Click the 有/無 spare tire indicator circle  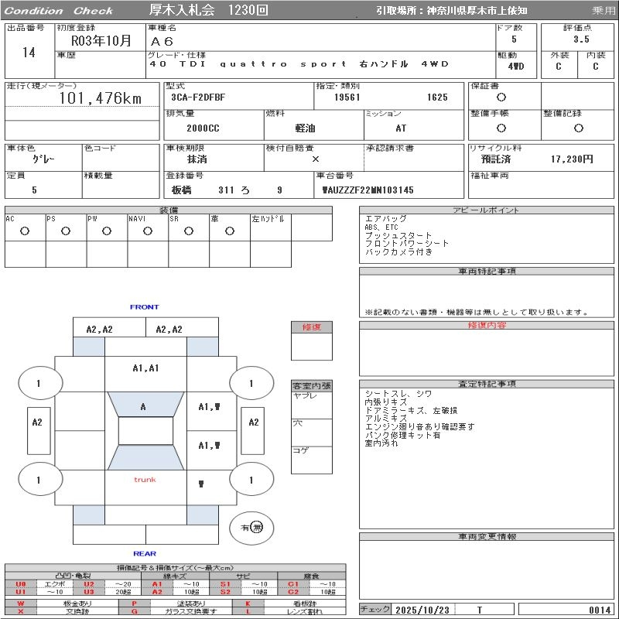251,527
